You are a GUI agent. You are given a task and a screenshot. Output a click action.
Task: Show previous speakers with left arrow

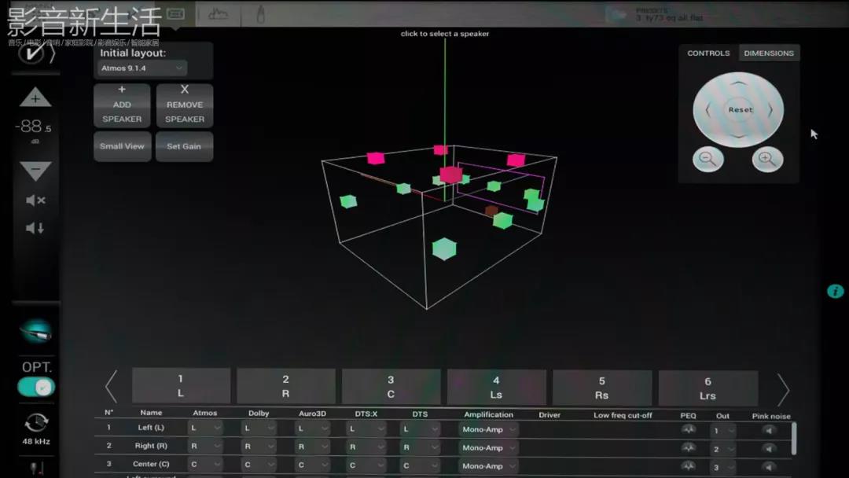pyautogui.click(x=111, y=387)
